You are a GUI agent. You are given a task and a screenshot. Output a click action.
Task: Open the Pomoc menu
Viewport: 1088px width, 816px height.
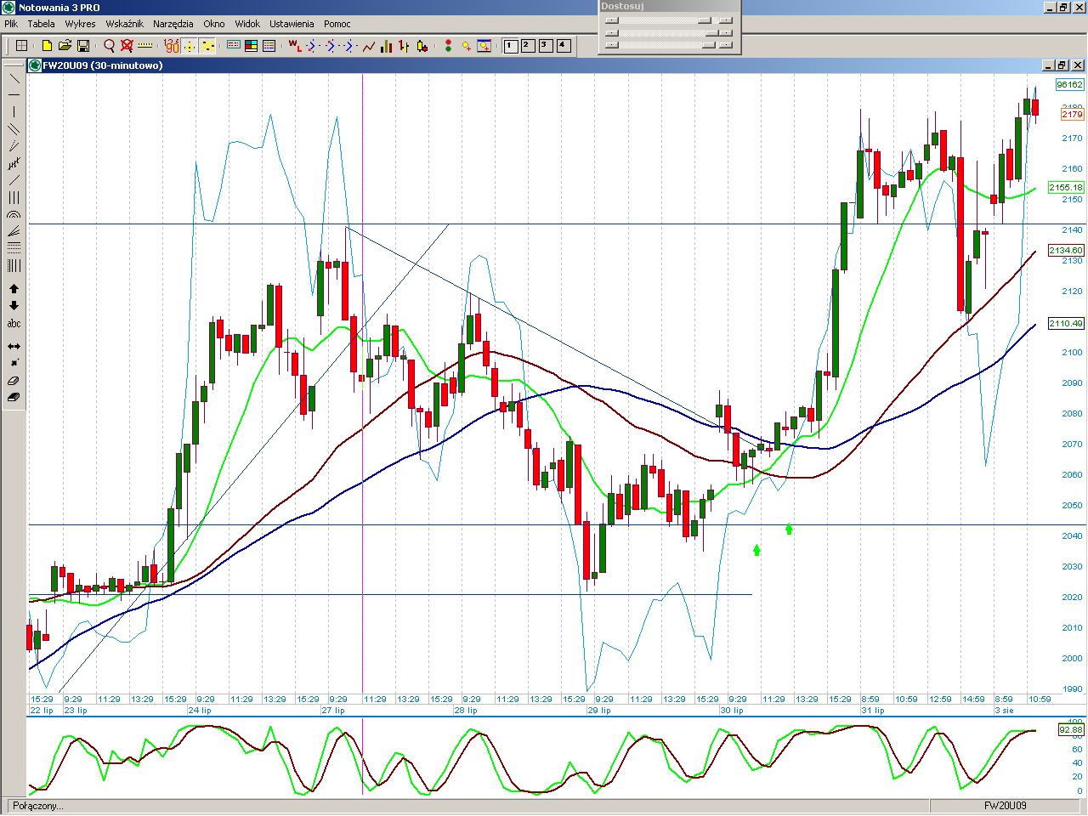pyautogui.click(x=337, y=24)
